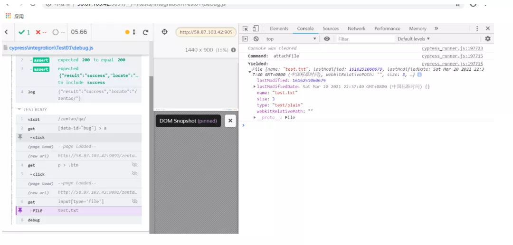Close the pinned DOM Snapshot

230,121
